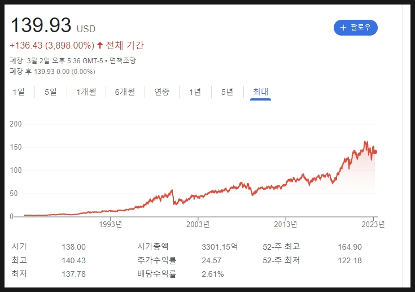Image resolution: width=415 pixels, height=292 pixels.
Task: Click the 폐장 후 139.93 after-hours text
Action: 53,72
